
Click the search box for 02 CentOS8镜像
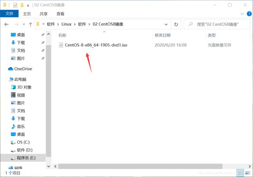217,25
